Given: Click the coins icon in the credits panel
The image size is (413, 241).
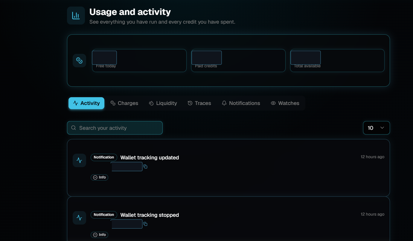Looking at the screenshot, I should (79, 60).
